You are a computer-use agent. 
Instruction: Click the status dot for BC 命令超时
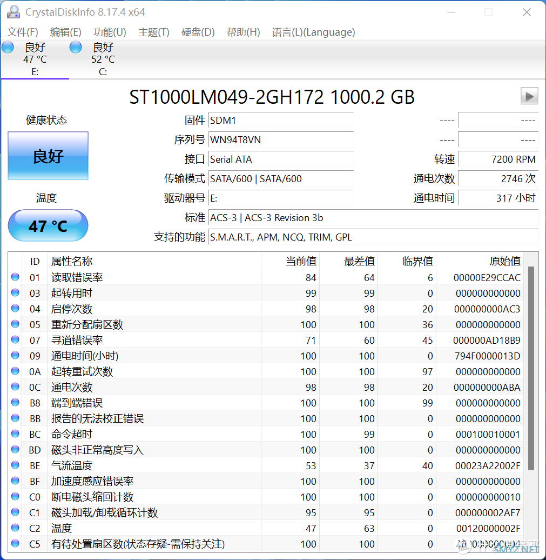point(15,434)
